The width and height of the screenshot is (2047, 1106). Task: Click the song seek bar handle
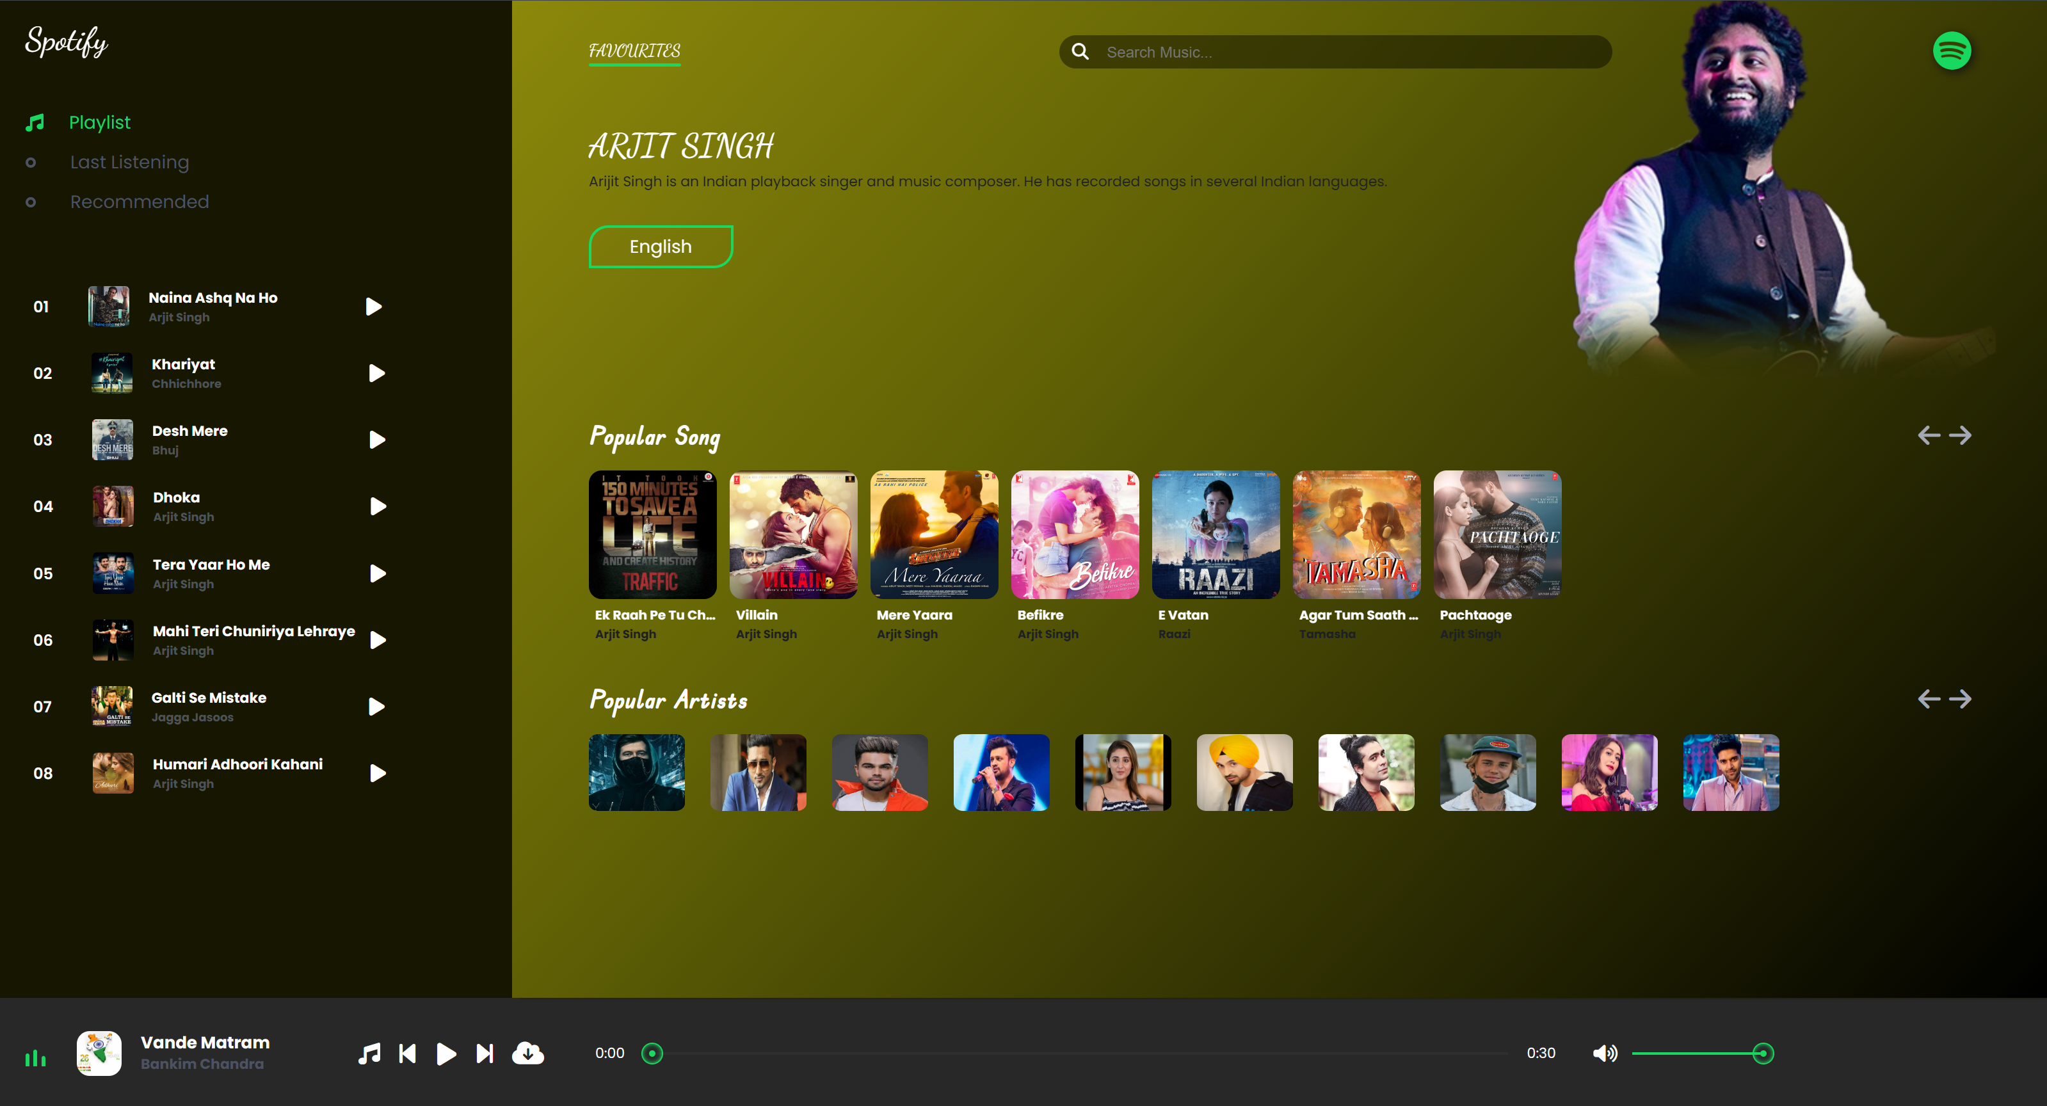pos(652,1054)
